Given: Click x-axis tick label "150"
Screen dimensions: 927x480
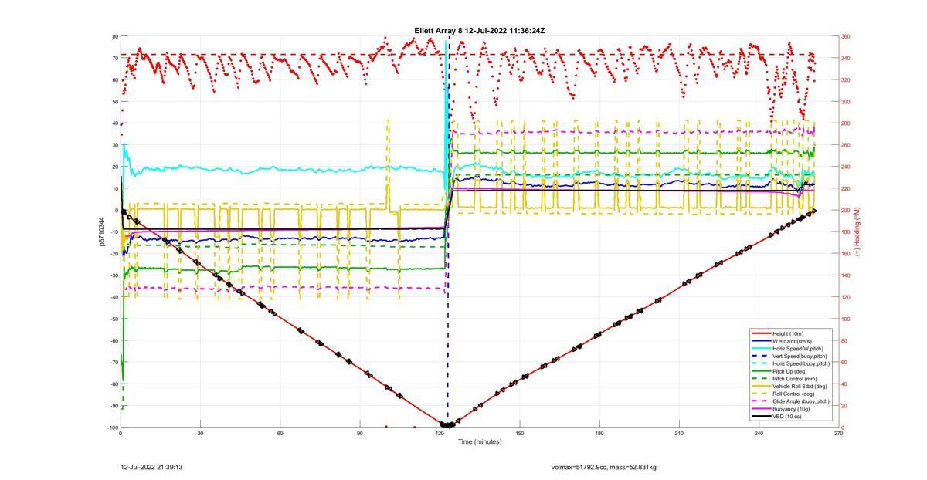Looking at the screenshot, I should click(520, 434).
